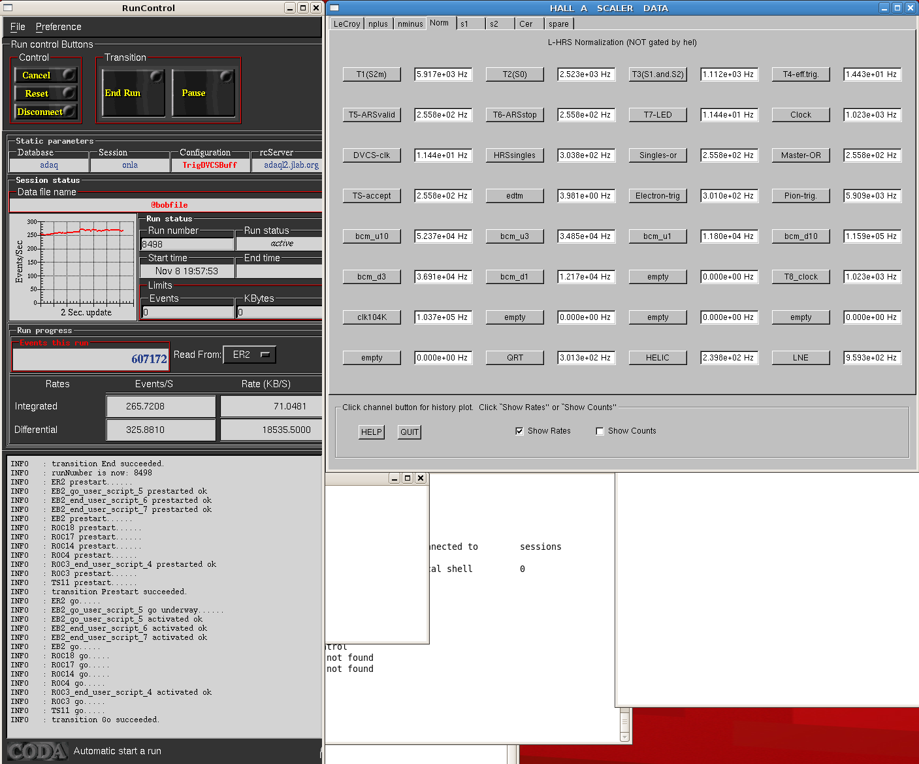
Task: Show history plot for T2(S0) channel
Action: point(515,74)
